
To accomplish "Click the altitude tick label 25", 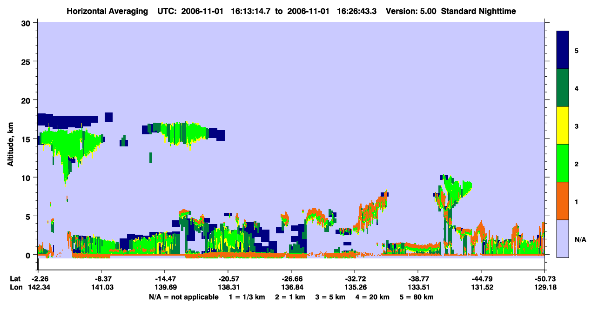I will point(27,61).
